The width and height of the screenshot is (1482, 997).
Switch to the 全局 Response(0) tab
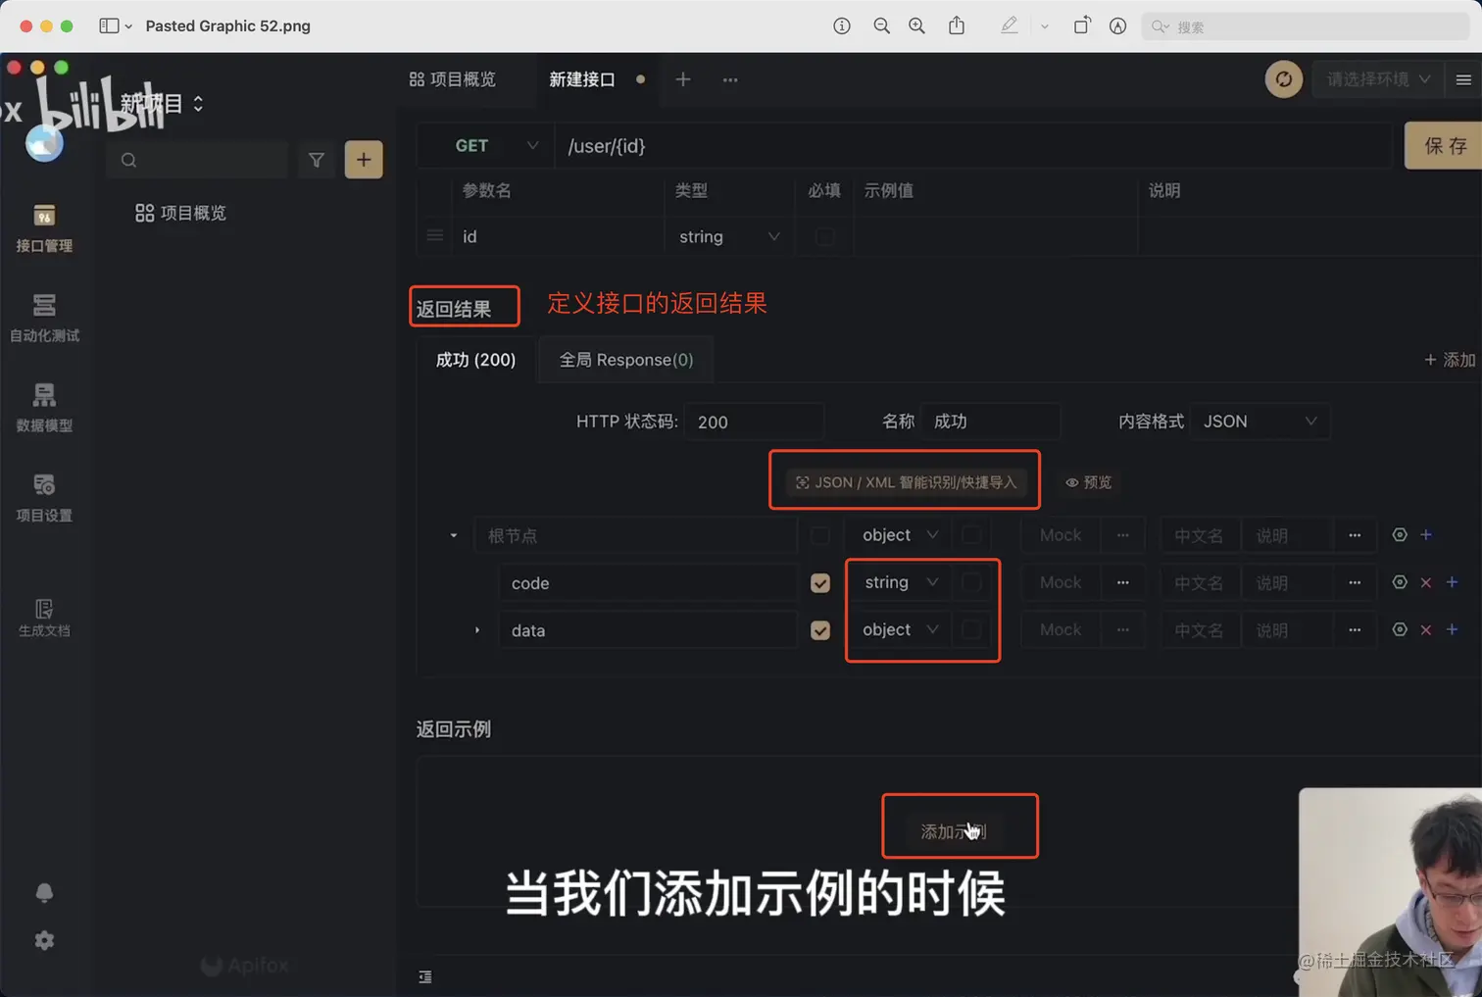click(x=625, y=359)
